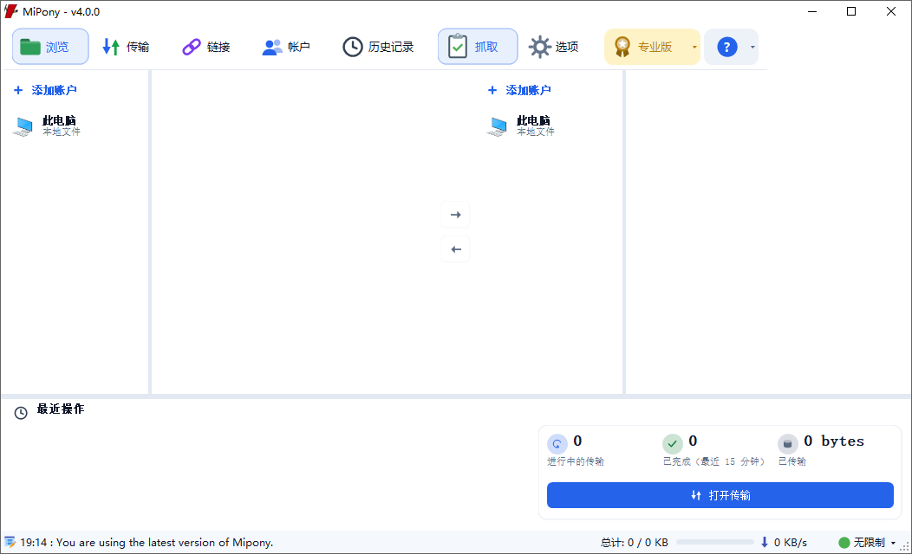
Task: Select 此电脑 in the right pane
Action: click(x=520, y=126)
